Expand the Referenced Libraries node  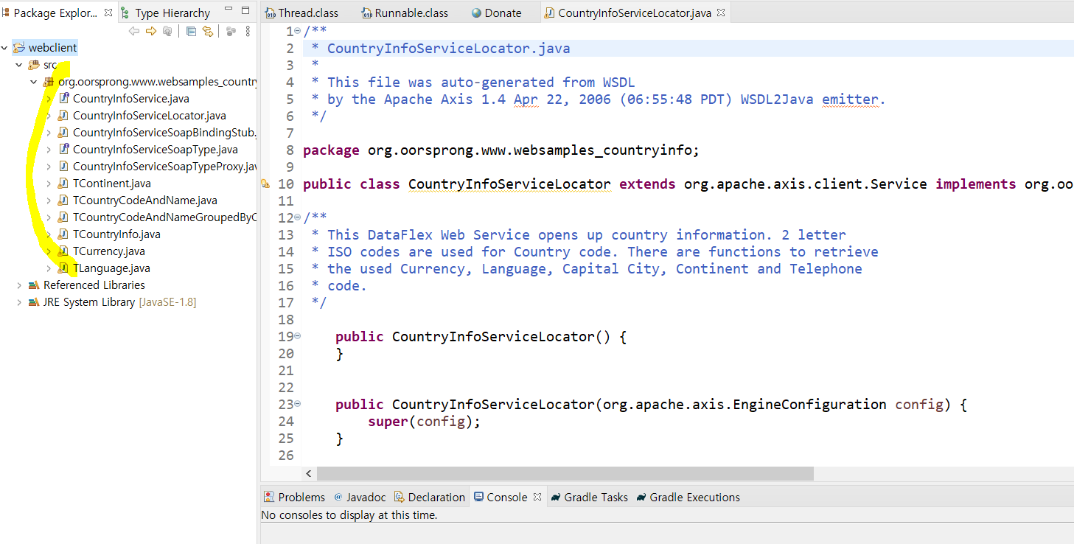[x=19, y=285]
